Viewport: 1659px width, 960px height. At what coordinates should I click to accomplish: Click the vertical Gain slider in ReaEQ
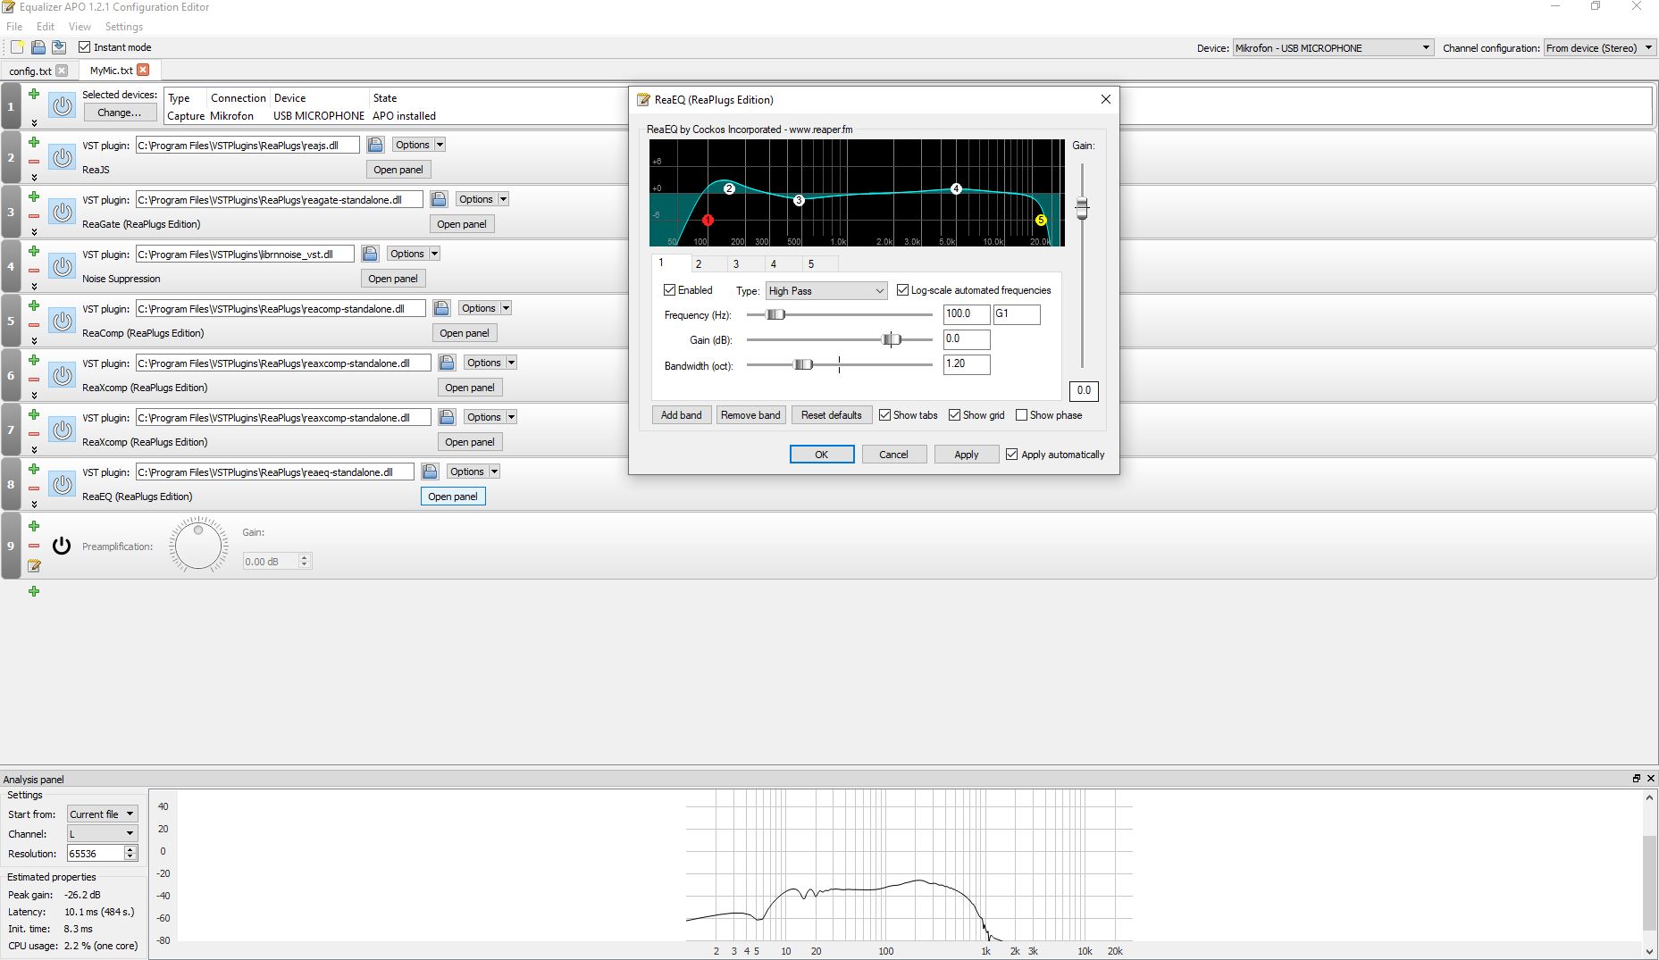1082,208
